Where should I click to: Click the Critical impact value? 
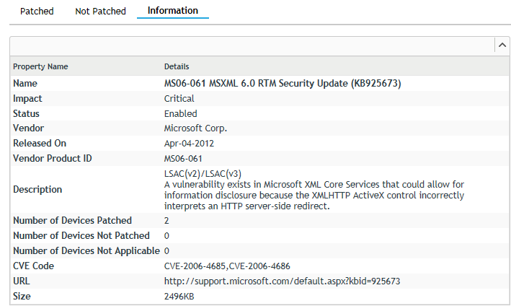(x=179, y=99)
